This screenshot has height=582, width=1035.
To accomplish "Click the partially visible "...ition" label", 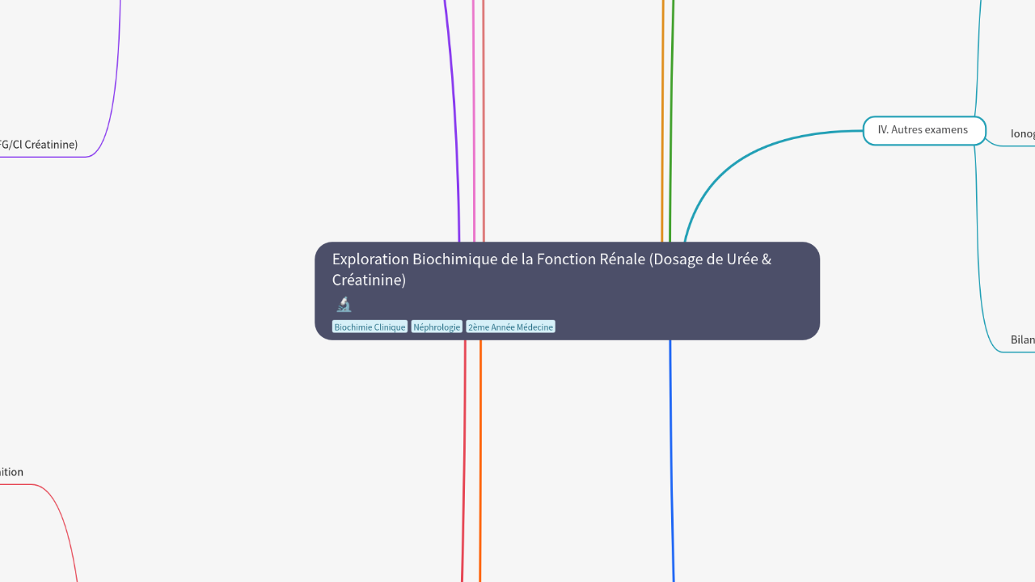I will tap(12, 472).
